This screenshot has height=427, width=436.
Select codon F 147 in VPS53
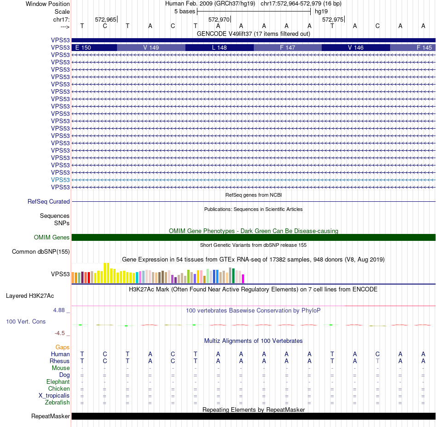[x=287, y=48]
